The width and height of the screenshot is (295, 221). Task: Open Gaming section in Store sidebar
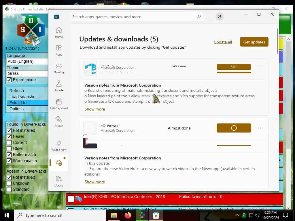(x=59, y=68)
